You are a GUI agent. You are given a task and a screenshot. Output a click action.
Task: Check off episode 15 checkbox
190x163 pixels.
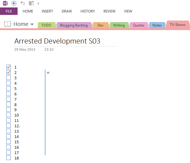(8, 142)
